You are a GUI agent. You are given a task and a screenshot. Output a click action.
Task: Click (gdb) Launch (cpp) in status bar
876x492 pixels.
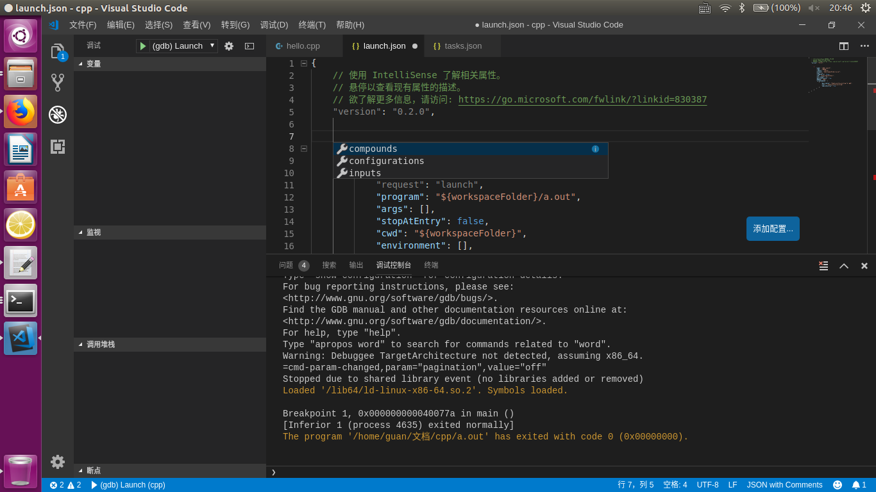128,485
